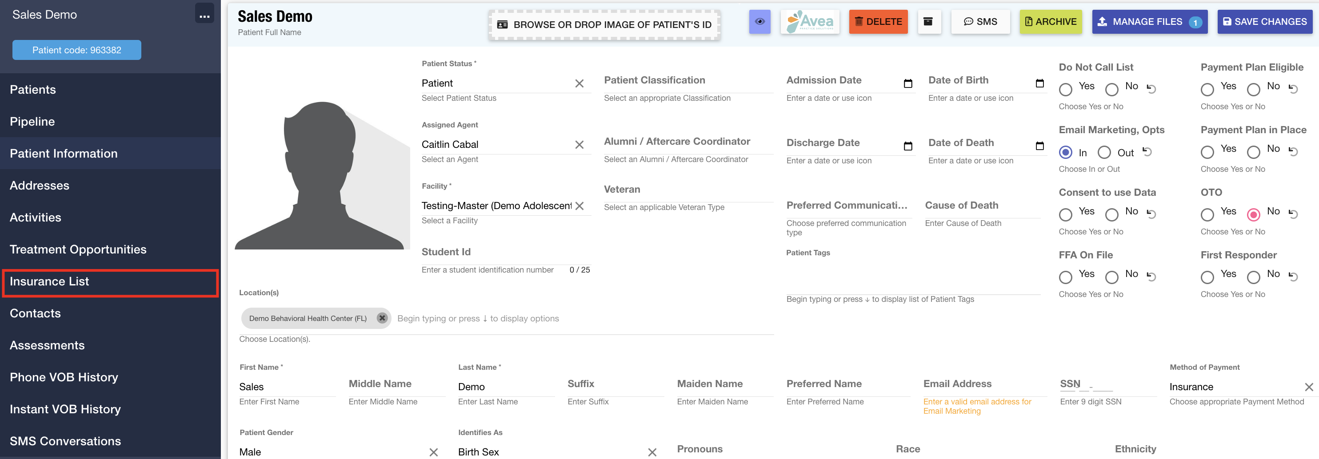The image size is (1319, 459).
Task: Reset the Do Not Call List selection
Action: tap(1151, 88)
